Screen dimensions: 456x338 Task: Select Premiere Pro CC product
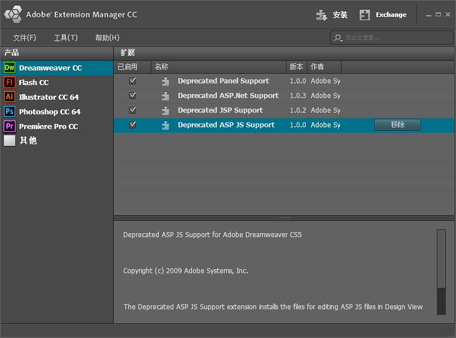57,126
